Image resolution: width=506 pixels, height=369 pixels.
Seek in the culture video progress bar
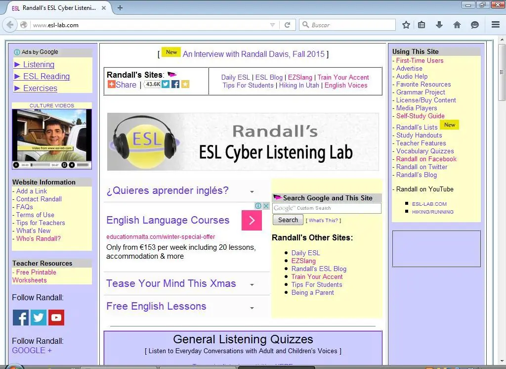click(41, 165)
